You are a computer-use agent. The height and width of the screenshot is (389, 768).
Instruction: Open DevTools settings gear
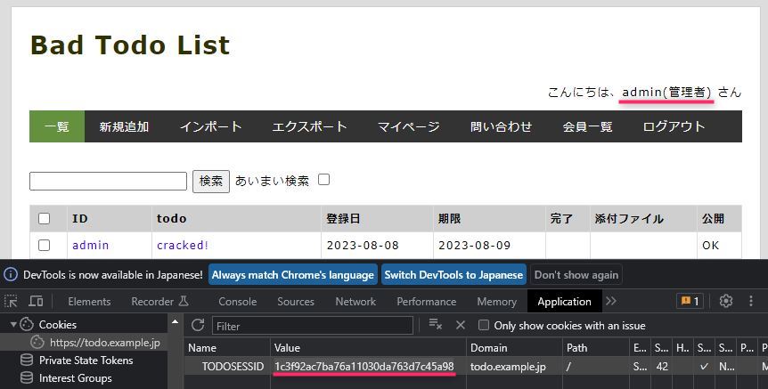(726, 301)
